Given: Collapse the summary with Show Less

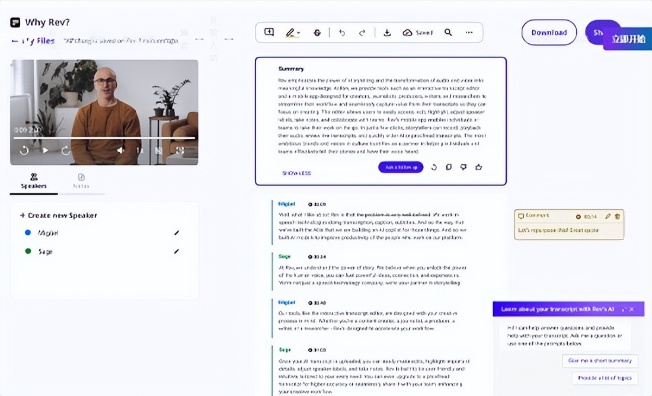Looking at the screenshot, I should click(296, 173).
